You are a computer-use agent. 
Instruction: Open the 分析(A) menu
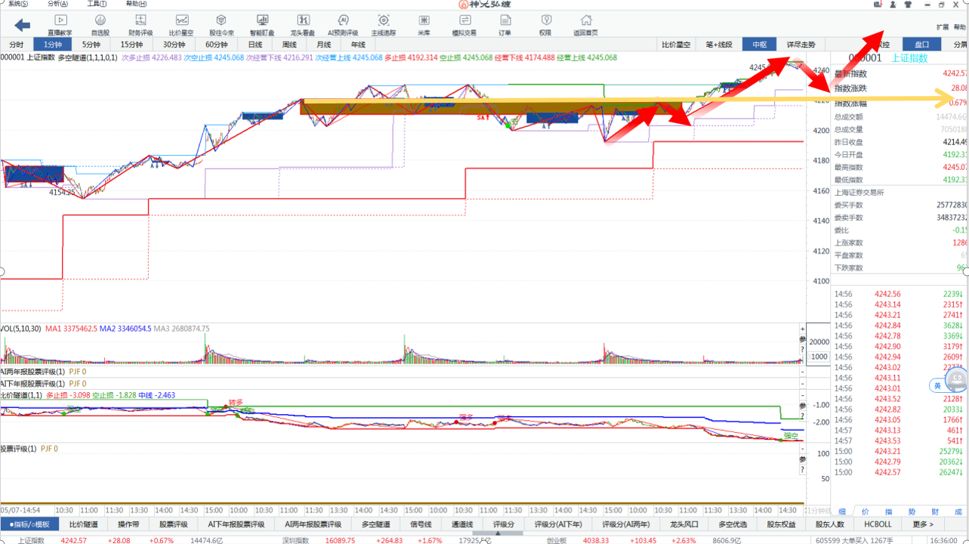point(57,4)
